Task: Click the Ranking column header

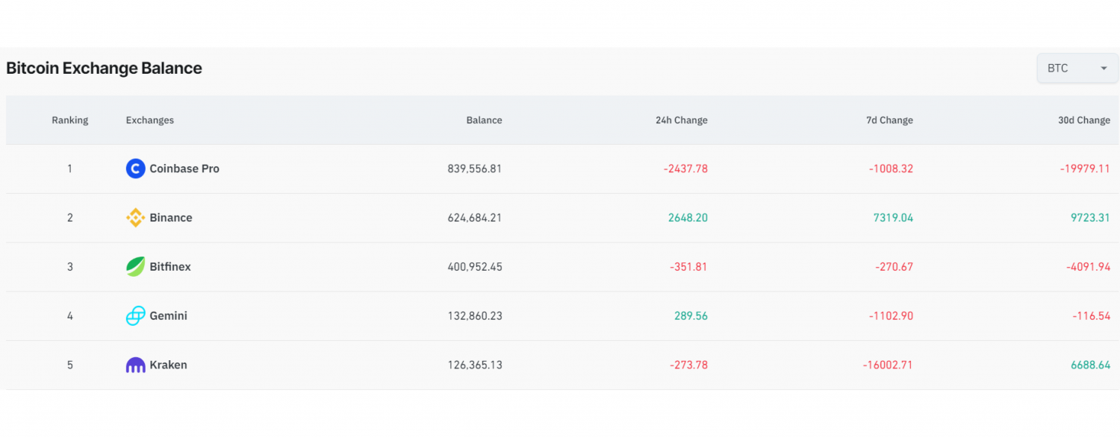Action: click(x=70, y=120)
